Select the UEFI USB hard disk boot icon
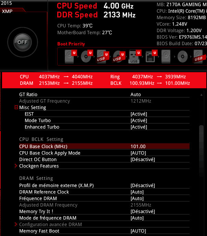Viewport: 207px width, 236px height. (x=103, y=56)
